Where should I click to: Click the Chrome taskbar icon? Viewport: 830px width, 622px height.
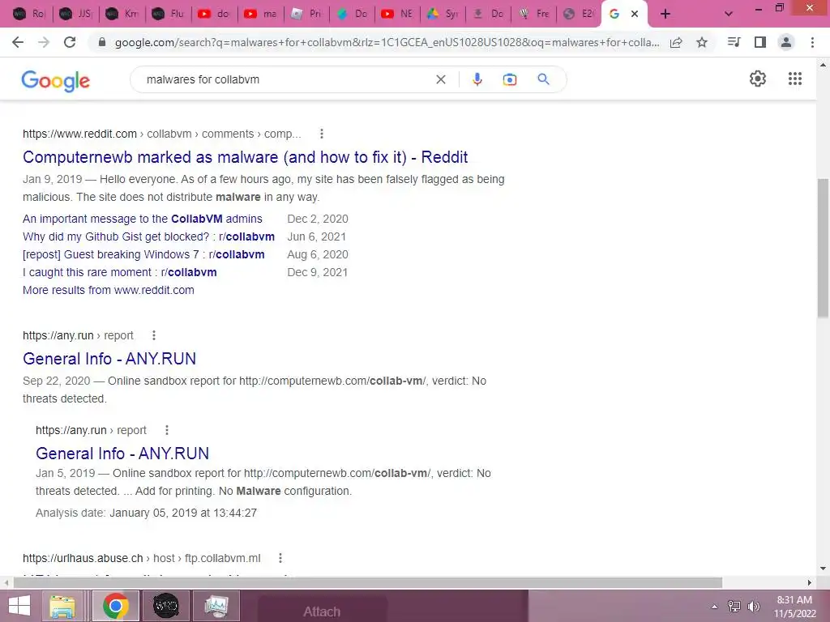(116, 606)
